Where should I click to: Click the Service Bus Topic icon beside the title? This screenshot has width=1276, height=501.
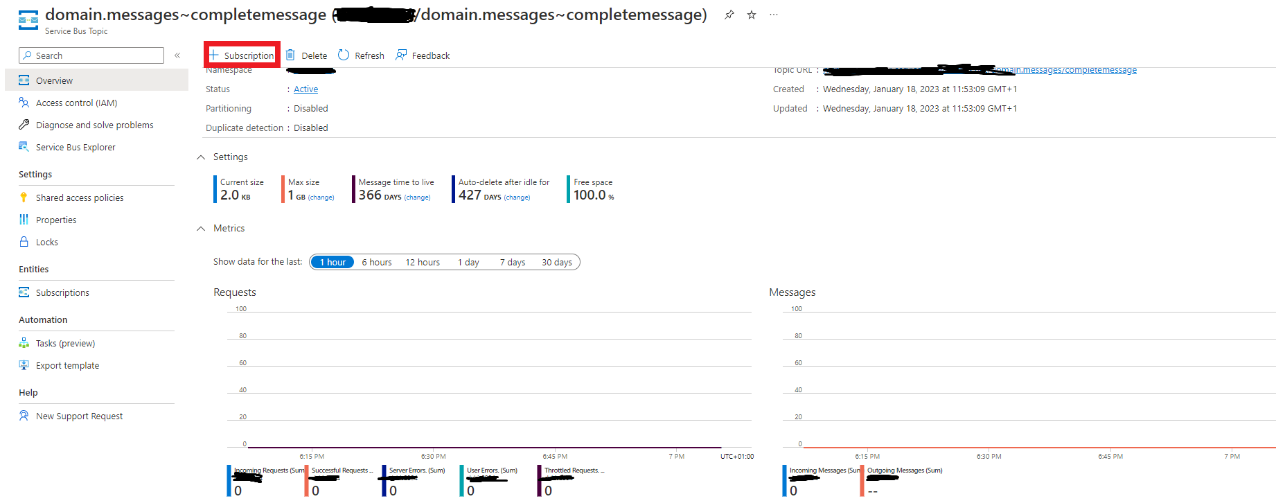pos(28,20)
